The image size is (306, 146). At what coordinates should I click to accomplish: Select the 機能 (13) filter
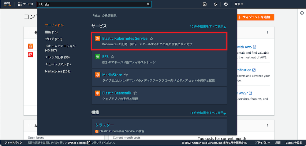pos(51,32)
